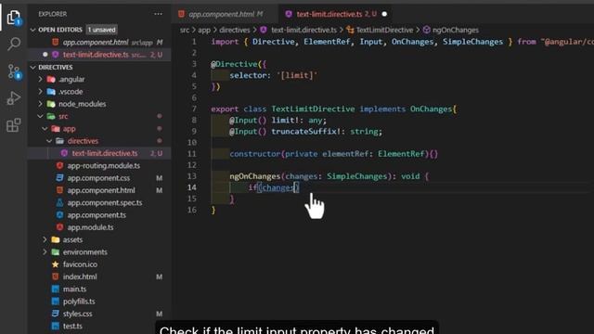This screenshot has height=334, width=594.
Task: Open Run and Debug view
Action: [14, 98]
